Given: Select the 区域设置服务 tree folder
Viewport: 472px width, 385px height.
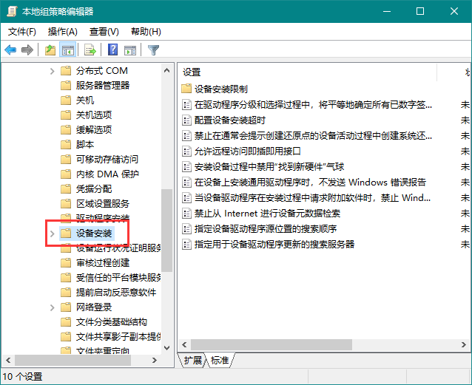Looking at the screenshot, I should point(103,204).
